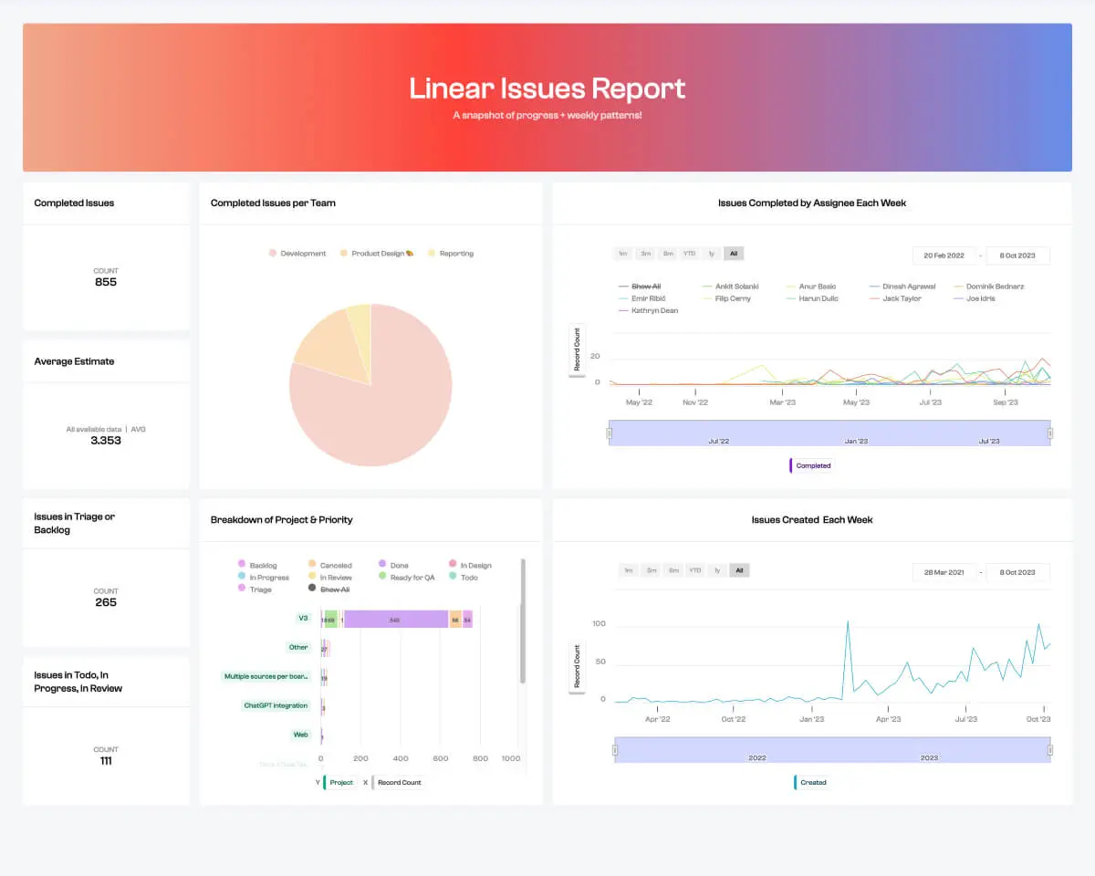Click the 1m range button above the assignee chart
This screenshot has height=876, width=1095.
pos(622,254)
